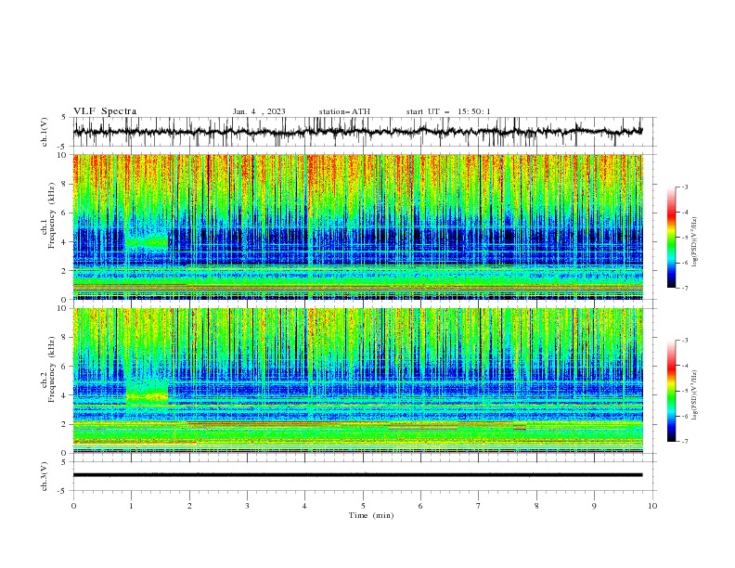Screen dimensions: 735x568
Task: Click ch.1 frequency axis tick "2"
Action: point(65,271)
